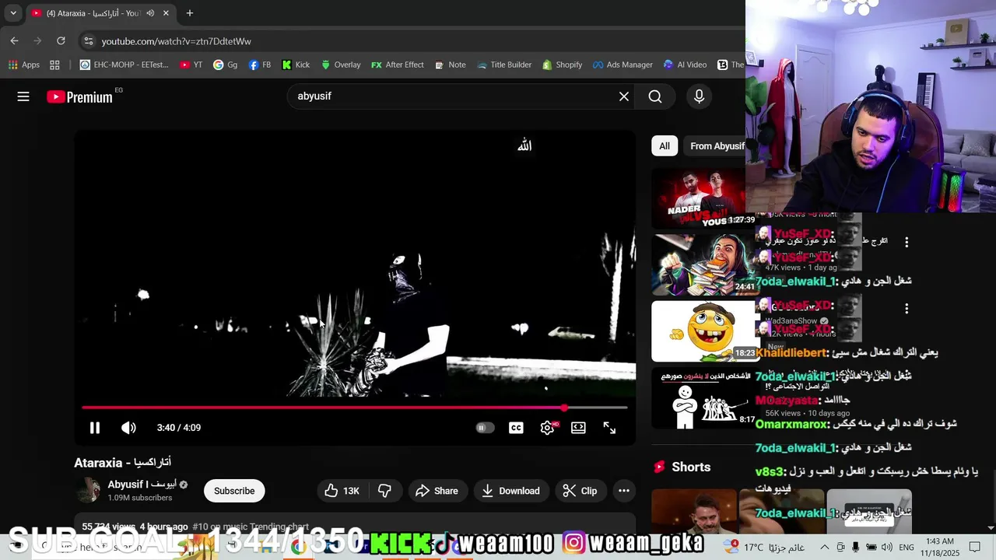Switch ENG input language
This screenshot has width=996, height=560.
pyautogui.click(x=906, y=547)
